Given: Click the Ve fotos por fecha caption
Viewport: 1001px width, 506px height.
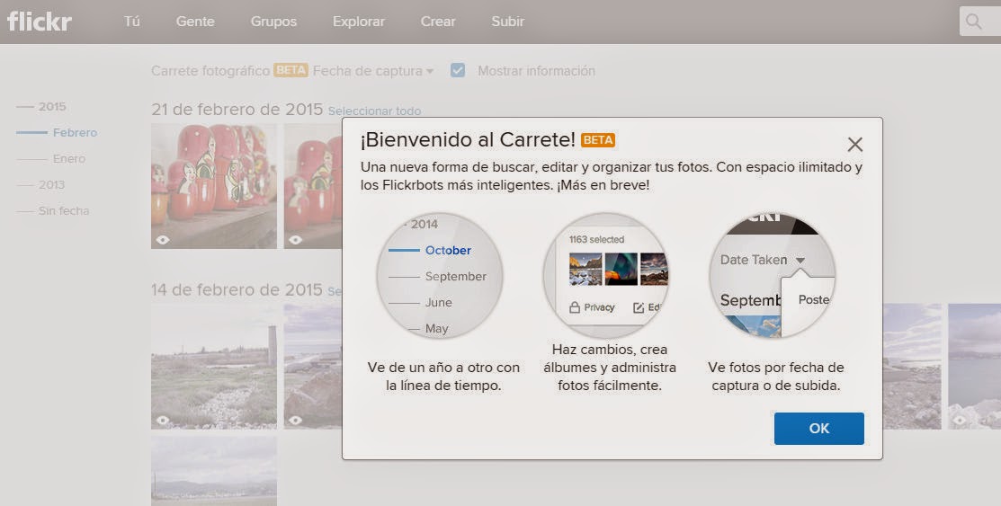Looking at the screenshot, I should pyautogui.click(x=775, y=377).
